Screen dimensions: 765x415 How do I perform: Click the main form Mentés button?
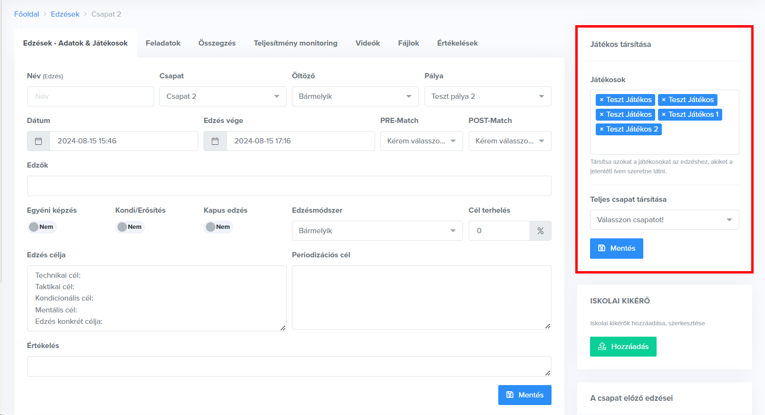[x=524, y=395]
